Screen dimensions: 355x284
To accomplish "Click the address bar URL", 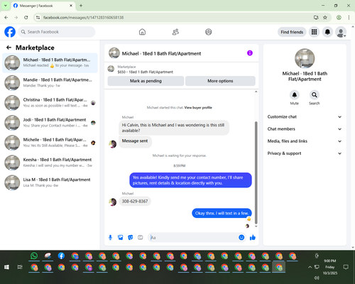I will coord(84,18).
